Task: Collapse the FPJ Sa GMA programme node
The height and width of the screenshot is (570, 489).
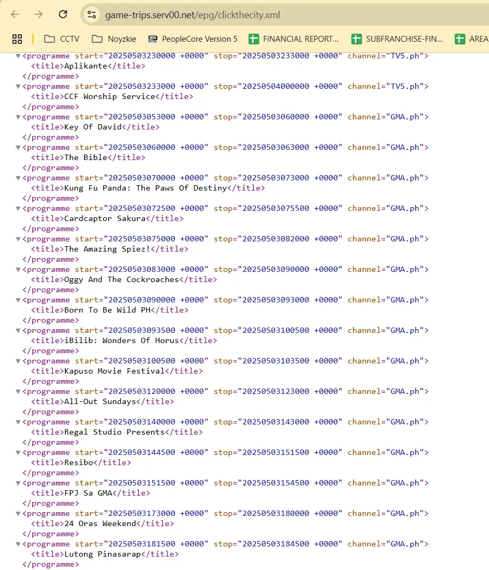Action: coord(18,484)
